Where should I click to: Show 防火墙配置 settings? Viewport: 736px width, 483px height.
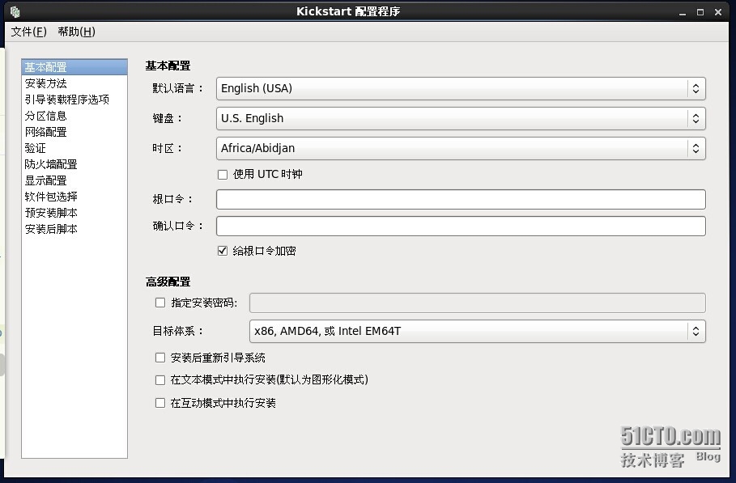click(74, 164)
